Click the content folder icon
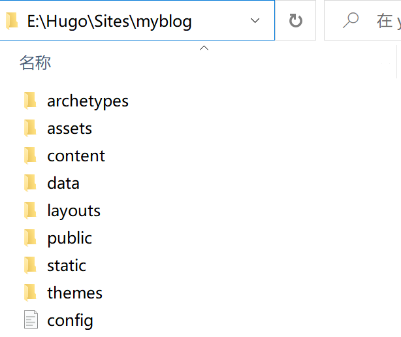Screen dimensions: 401x337 (x=30, y=155)
